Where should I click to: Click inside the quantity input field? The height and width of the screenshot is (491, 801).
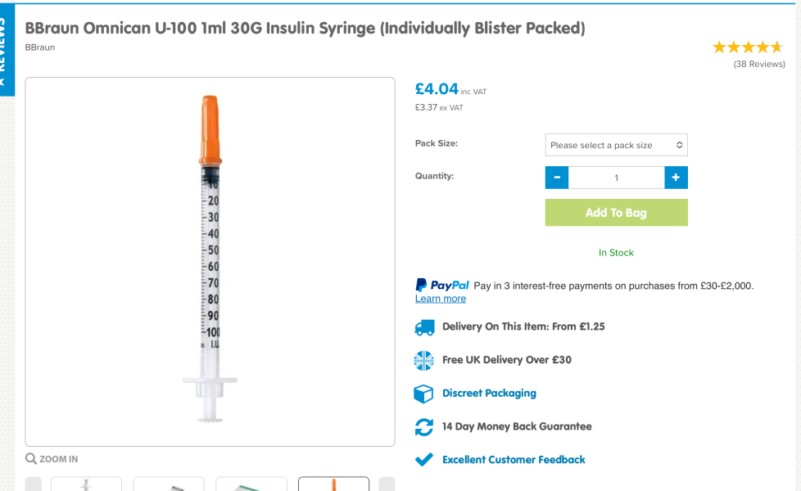(x=616, y=178)
